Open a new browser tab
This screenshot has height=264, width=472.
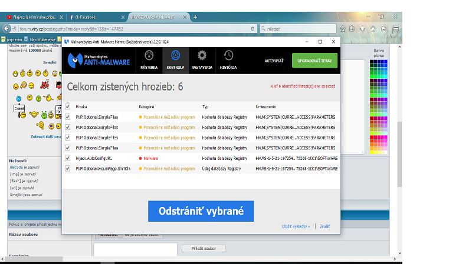[x=195, y=18]
